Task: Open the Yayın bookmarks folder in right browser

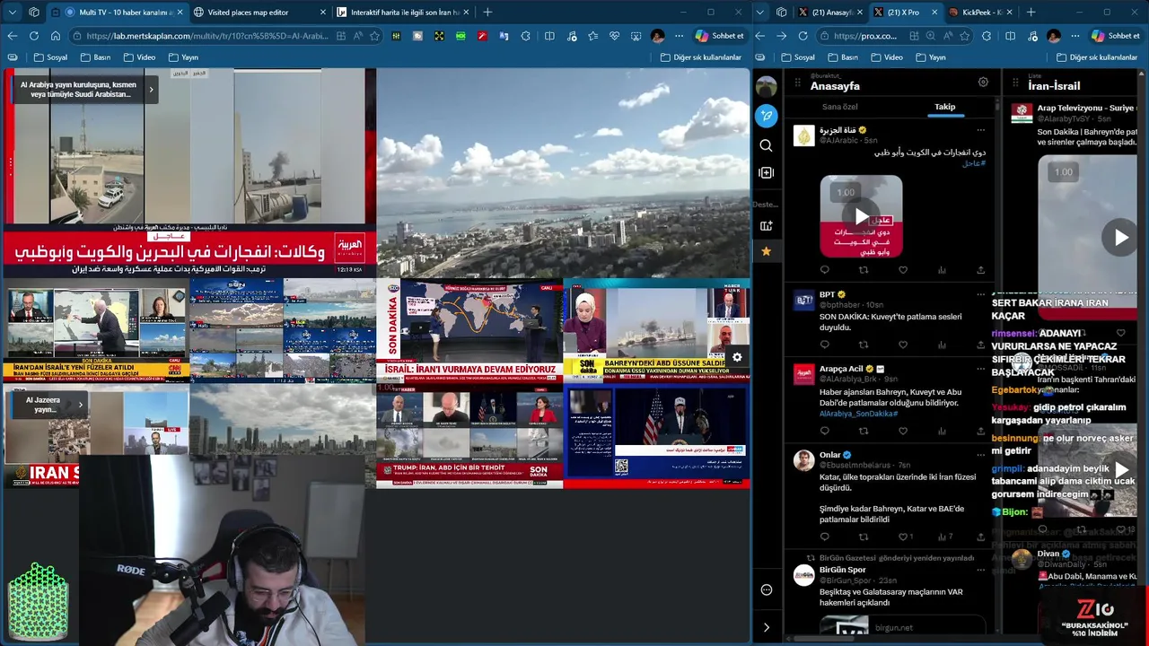Action: click(929, 57)
